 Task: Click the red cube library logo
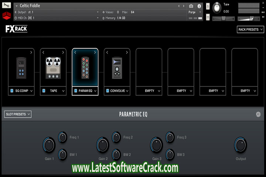coord(6,16)
